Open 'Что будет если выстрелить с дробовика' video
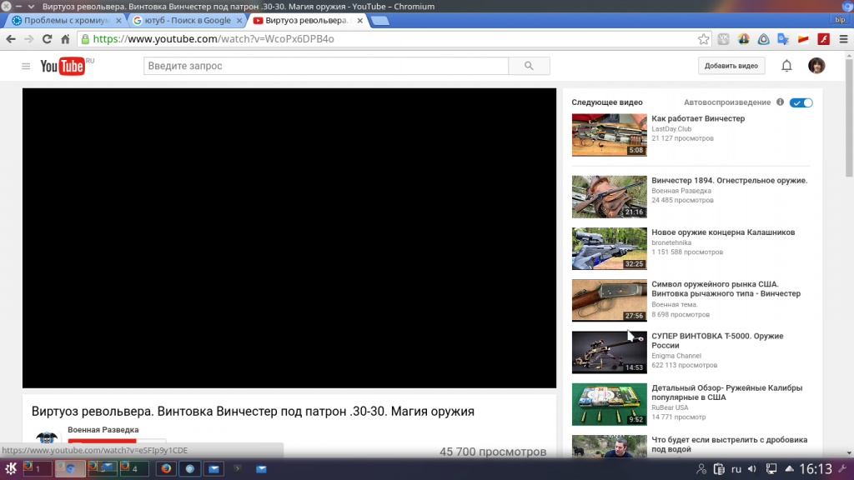This screenshot has width=854, height=480. (729, 444)
